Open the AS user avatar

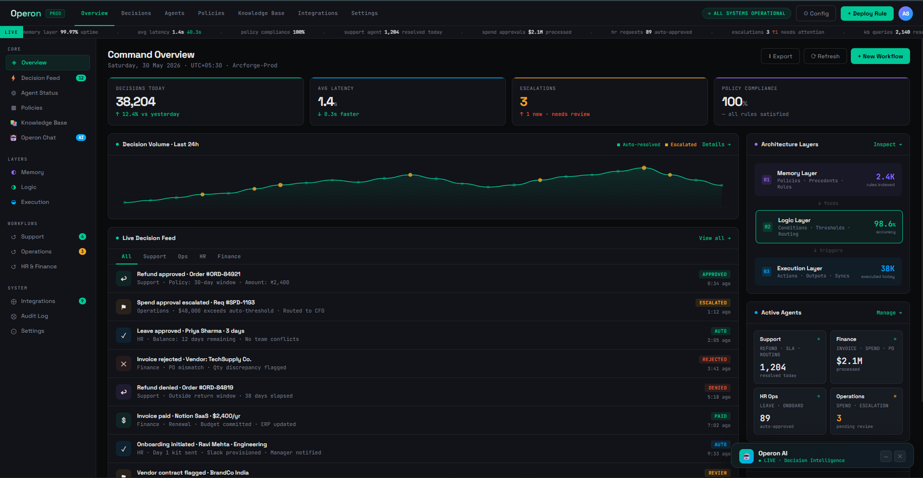click(906, 13)
